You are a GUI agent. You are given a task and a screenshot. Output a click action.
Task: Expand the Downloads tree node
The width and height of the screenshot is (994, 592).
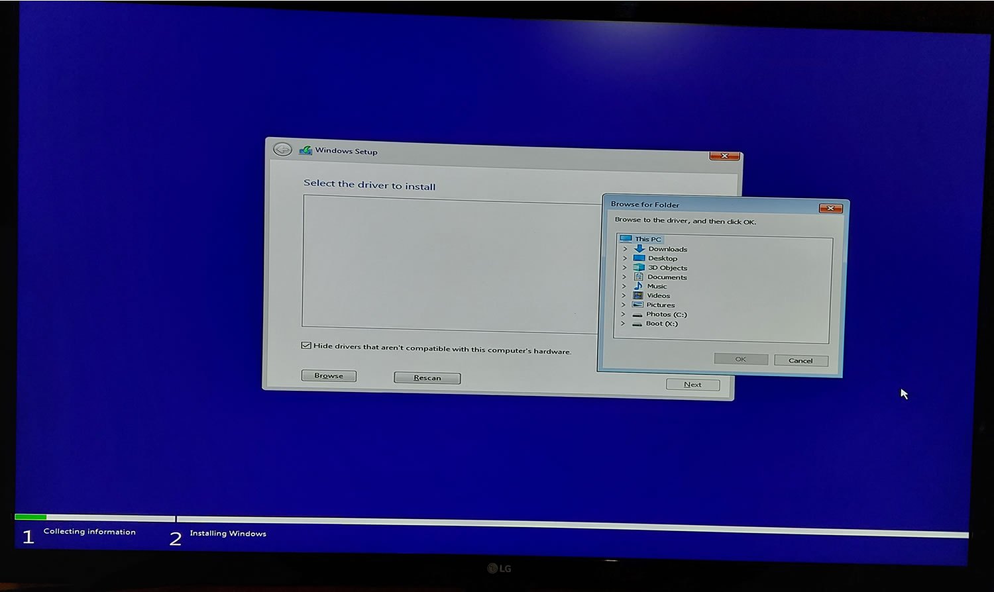point(624,249)
